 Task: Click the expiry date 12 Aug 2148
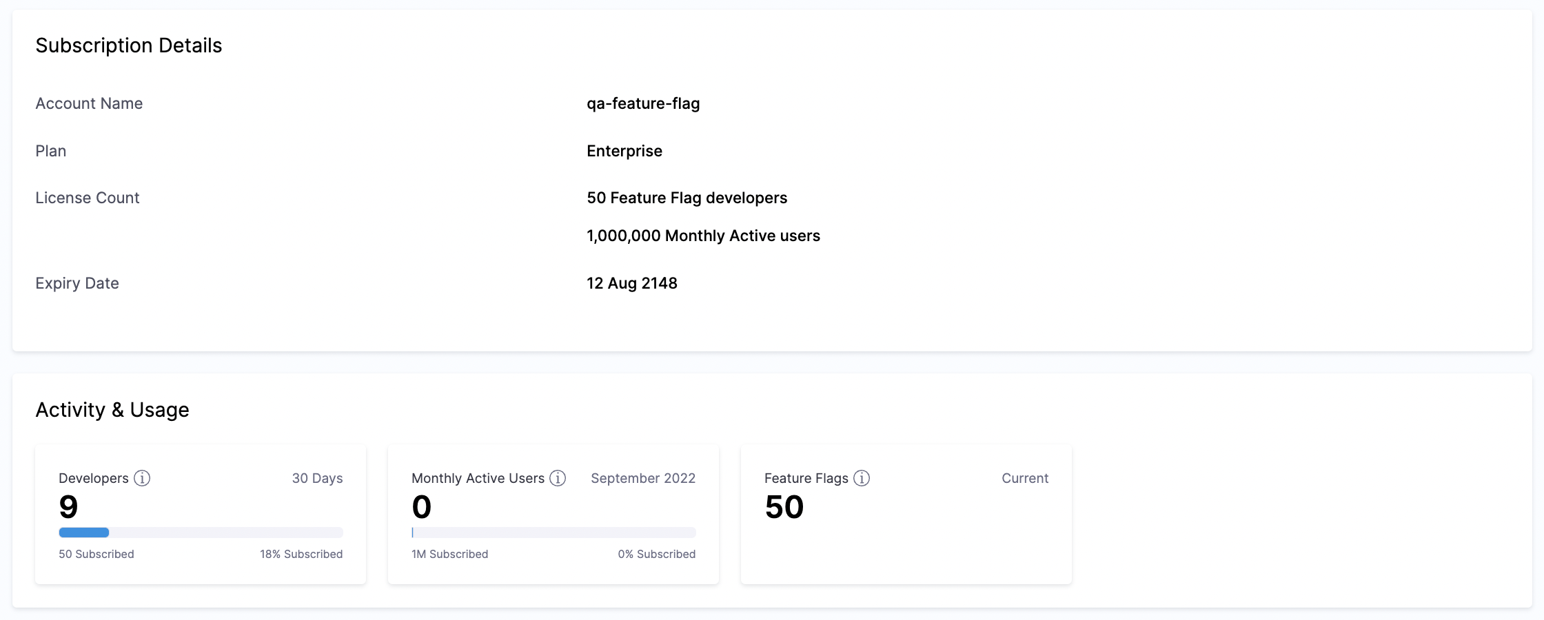click(x=631, y=283)
